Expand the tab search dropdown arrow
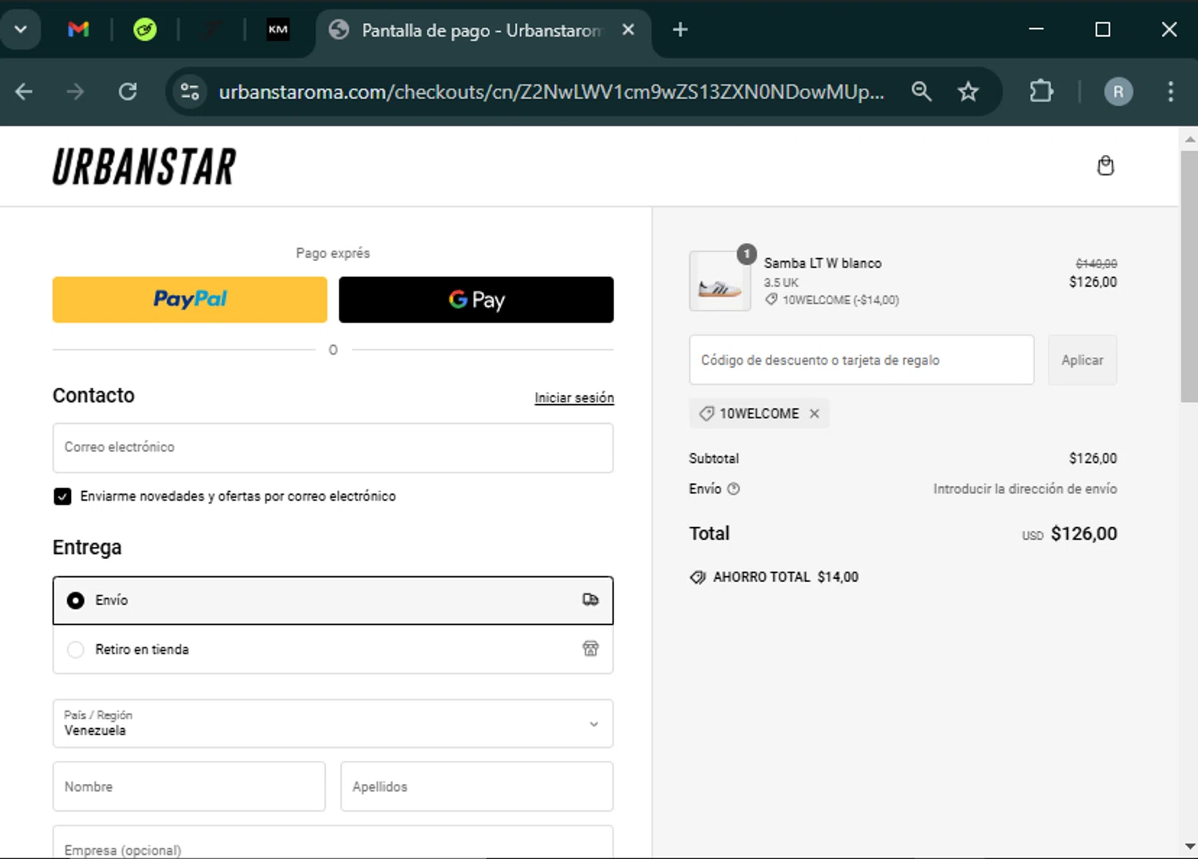The image size is (1198, 859). point(21,30)
